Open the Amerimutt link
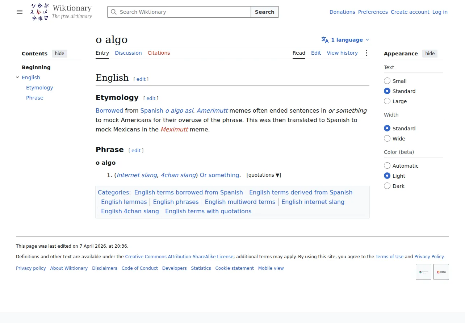Viewport: 465px width, 323px height. (x=212, y=110)
